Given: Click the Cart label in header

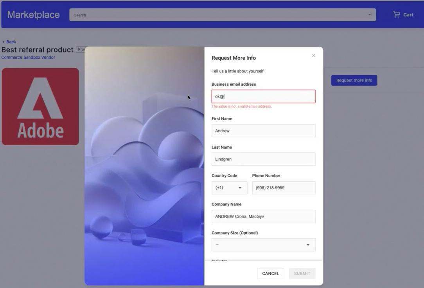Looking at the screenshot, I should 408,15.
